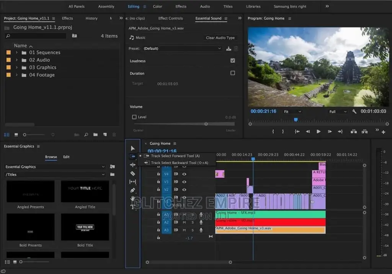This screenshot has width=392, height=274.
Task: Toggle Loudness checkbox
Action: coord(232,61)
